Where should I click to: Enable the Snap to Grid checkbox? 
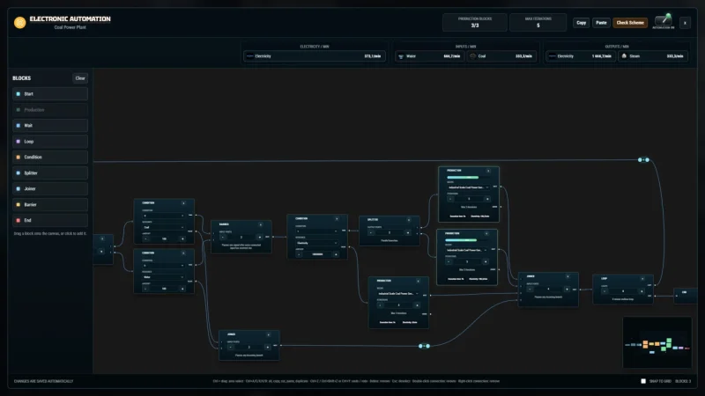tap(643, 381)
